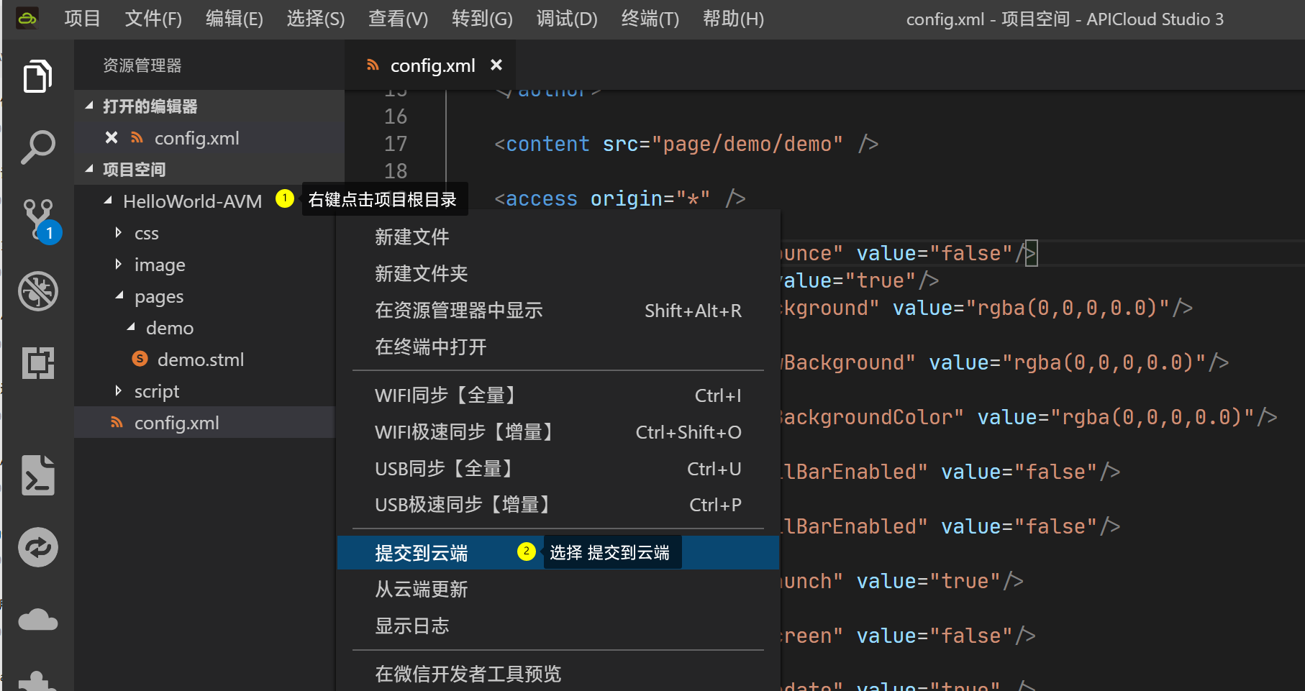Click the RSS icon of config.xml tree file
The width and height of the screenshot is (1305, 691).
(x=117, y=423)
